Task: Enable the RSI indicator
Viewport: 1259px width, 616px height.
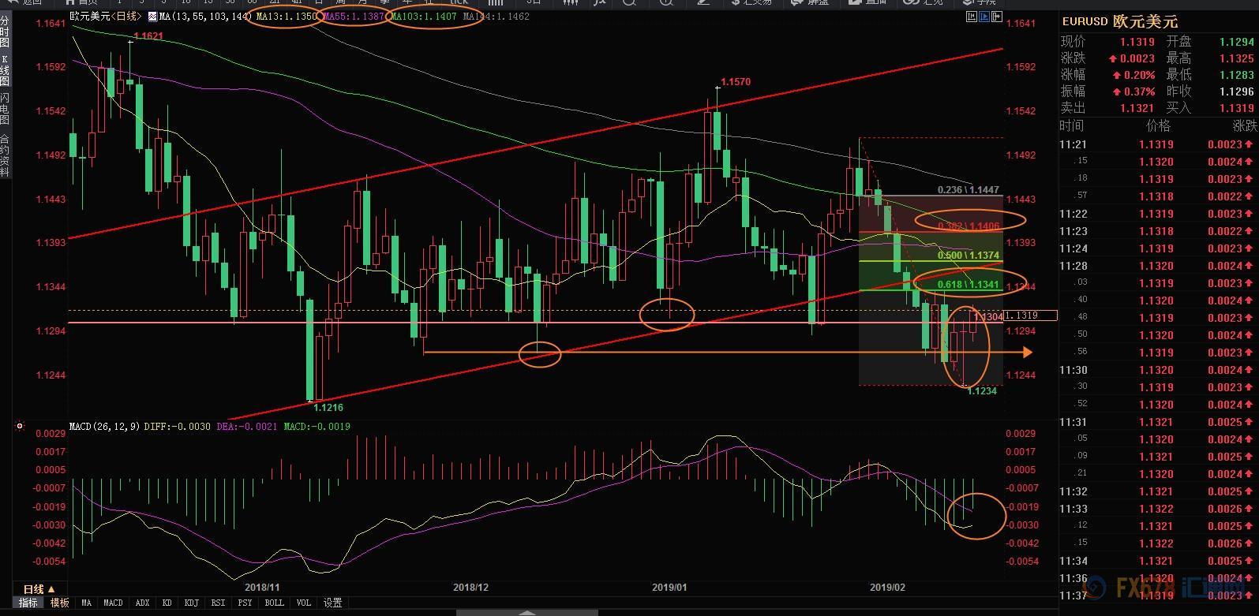Action: tap(218, 603)
